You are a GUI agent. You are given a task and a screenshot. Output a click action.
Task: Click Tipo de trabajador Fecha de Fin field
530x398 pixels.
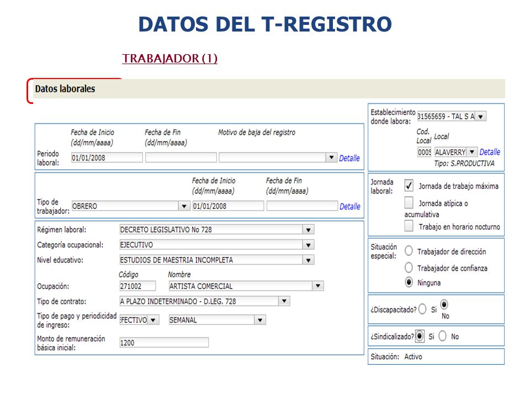[x=302, y=206]
